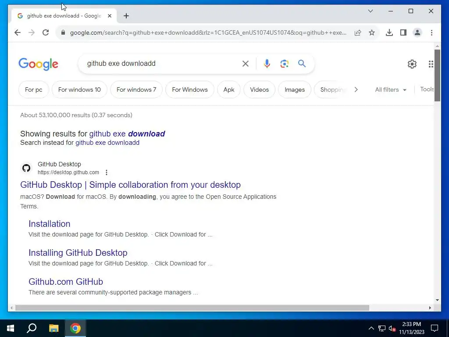
Task: Bookmark this tab with the star icon
Action: coord(372,32)
